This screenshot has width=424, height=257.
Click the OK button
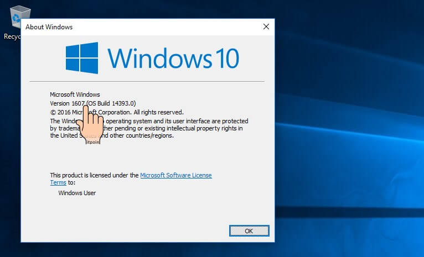click(249, 231)
